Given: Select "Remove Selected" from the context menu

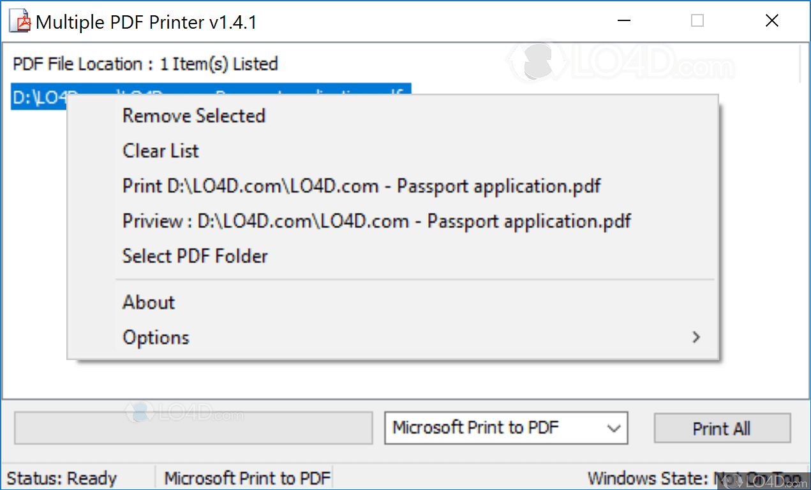Looking at the screenshot, I should pyautogui.click(x=193, y=116).
